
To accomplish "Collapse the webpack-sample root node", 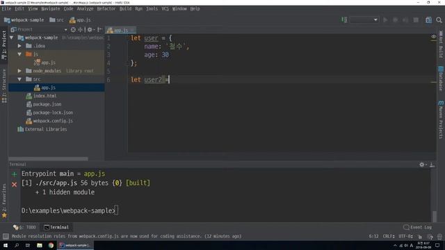I will 11,37.
